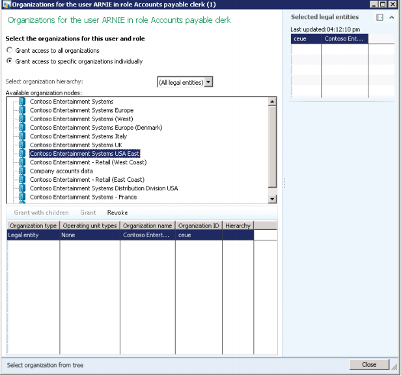Screen dimensions: 401x376
Task: Select Contoso Entertainment Systems - France node
Action: [83, 197]
